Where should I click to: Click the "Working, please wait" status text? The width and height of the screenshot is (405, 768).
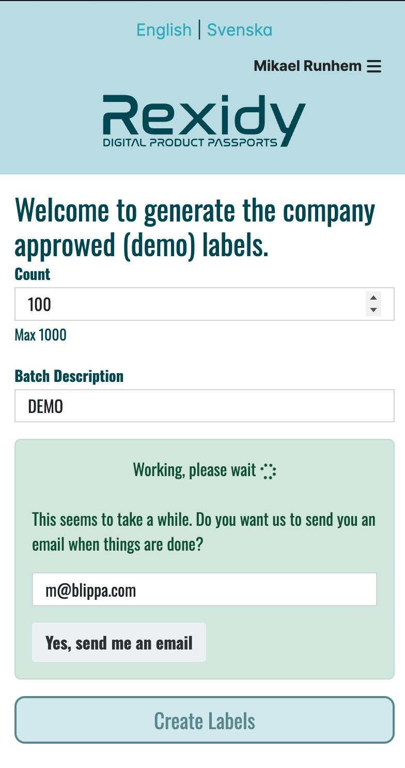(x=194, y=470)
